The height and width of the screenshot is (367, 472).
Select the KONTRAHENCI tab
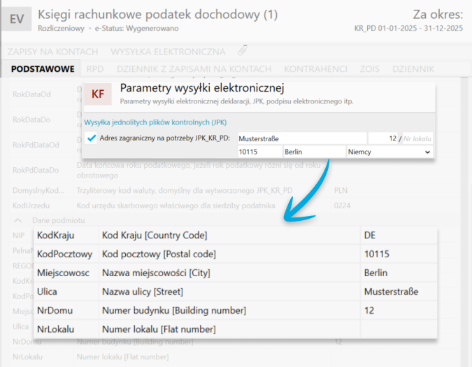tap(315, 69)
